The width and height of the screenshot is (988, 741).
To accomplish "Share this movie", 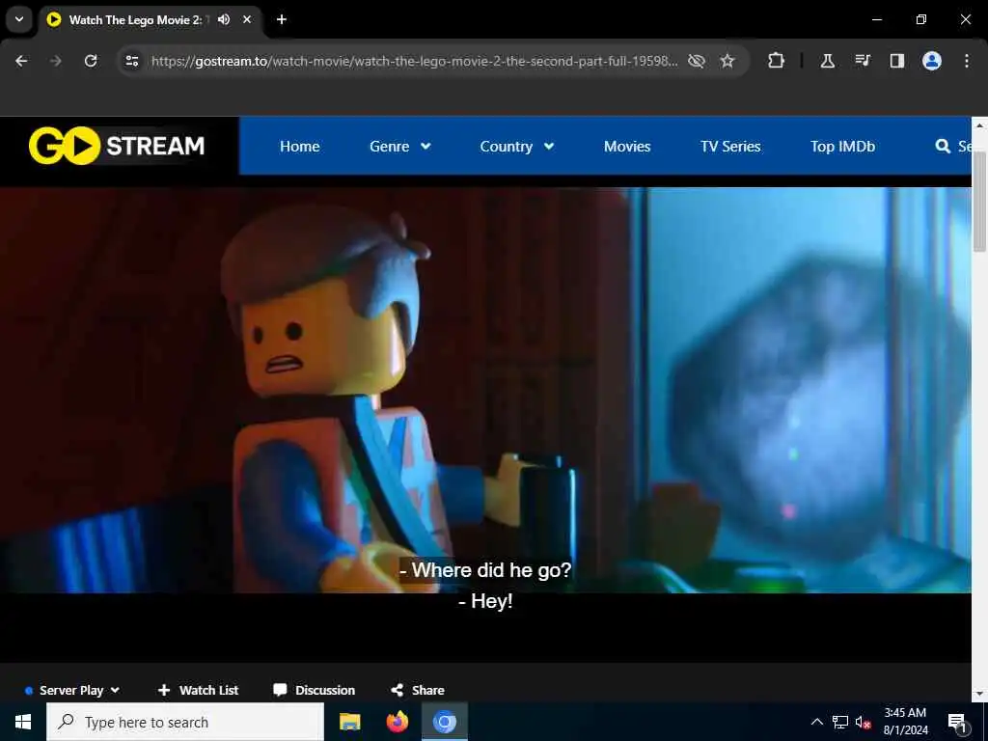I will click(x=417, y=690).
